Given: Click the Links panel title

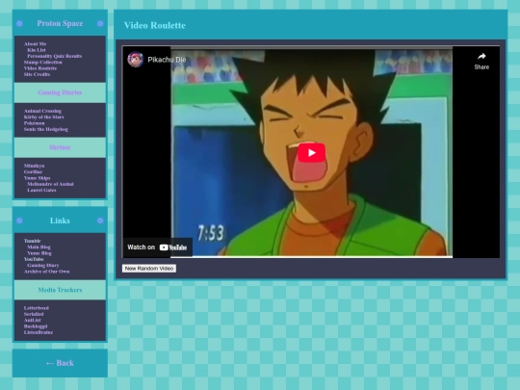Looking at the screenshot, I should point(60,221).
